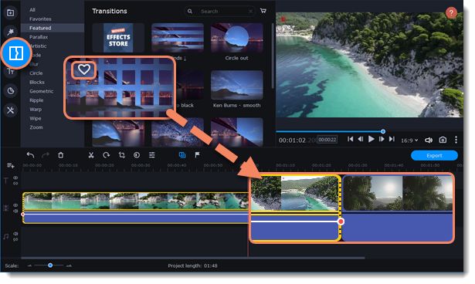Delete selected clip with trash icon
The width and height of the screenshot is (475, 284).
point(60,155)
